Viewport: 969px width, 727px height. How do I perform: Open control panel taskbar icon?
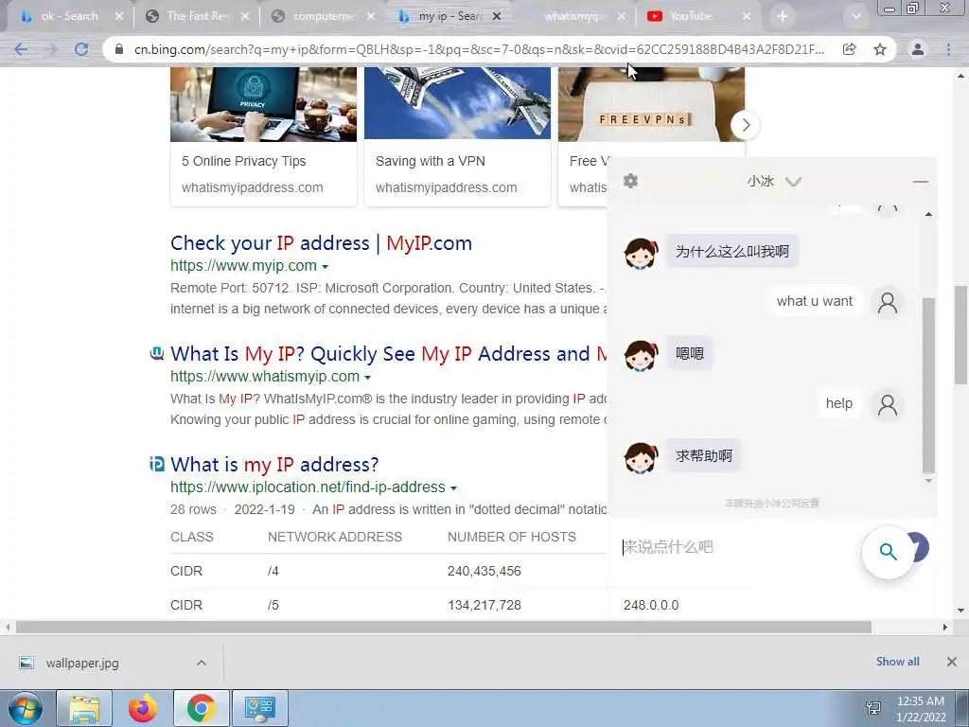(259, 708)
